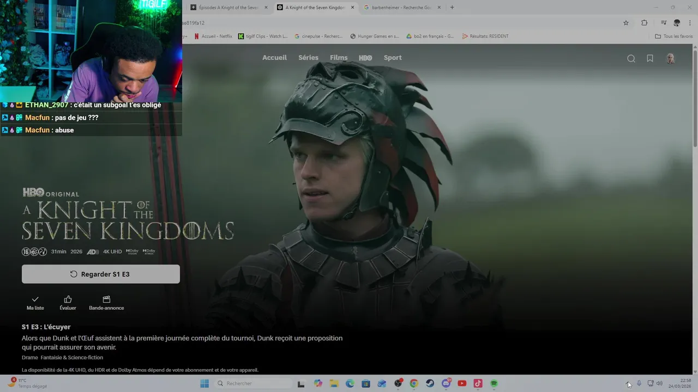
Task: Open the cinepulse bookmark
Action: 318,36
